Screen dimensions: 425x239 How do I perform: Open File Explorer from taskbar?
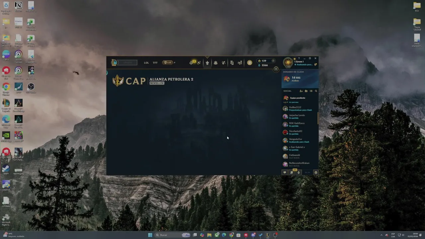point(209,235)
